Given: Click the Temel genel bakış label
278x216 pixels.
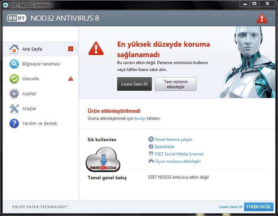Looking at the screenshot, I should [107, 178].
